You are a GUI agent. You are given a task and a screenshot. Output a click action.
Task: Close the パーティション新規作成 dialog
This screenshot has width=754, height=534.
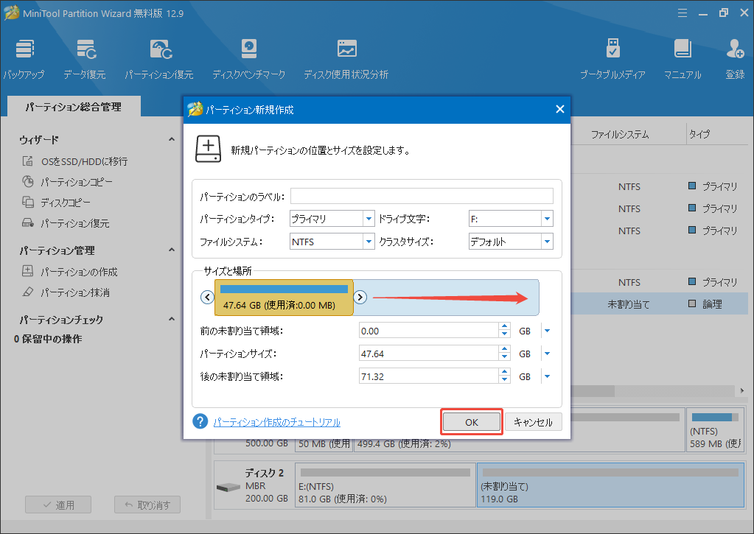click(x=559, y=109)
